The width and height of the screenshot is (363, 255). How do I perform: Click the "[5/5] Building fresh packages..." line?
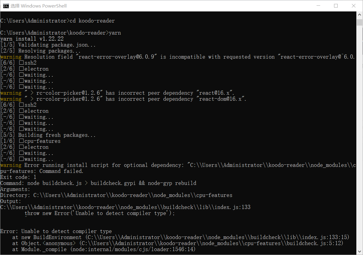pos(48,135)
